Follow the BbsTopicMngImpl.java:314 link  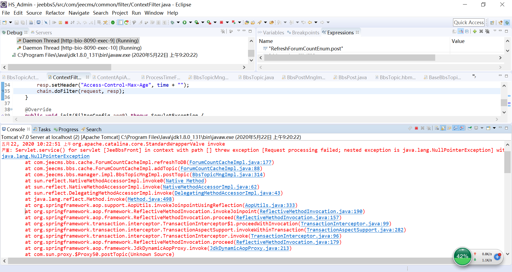[x=227, y=175]
